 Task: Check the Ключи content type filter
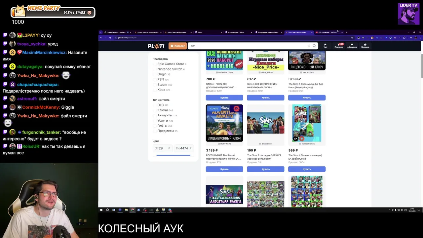point(155,110)
